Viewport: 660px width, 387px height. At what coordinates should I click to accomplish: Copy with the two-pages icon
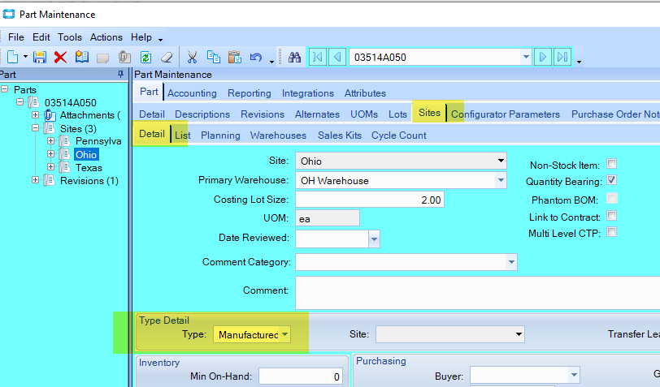point(214,57)
